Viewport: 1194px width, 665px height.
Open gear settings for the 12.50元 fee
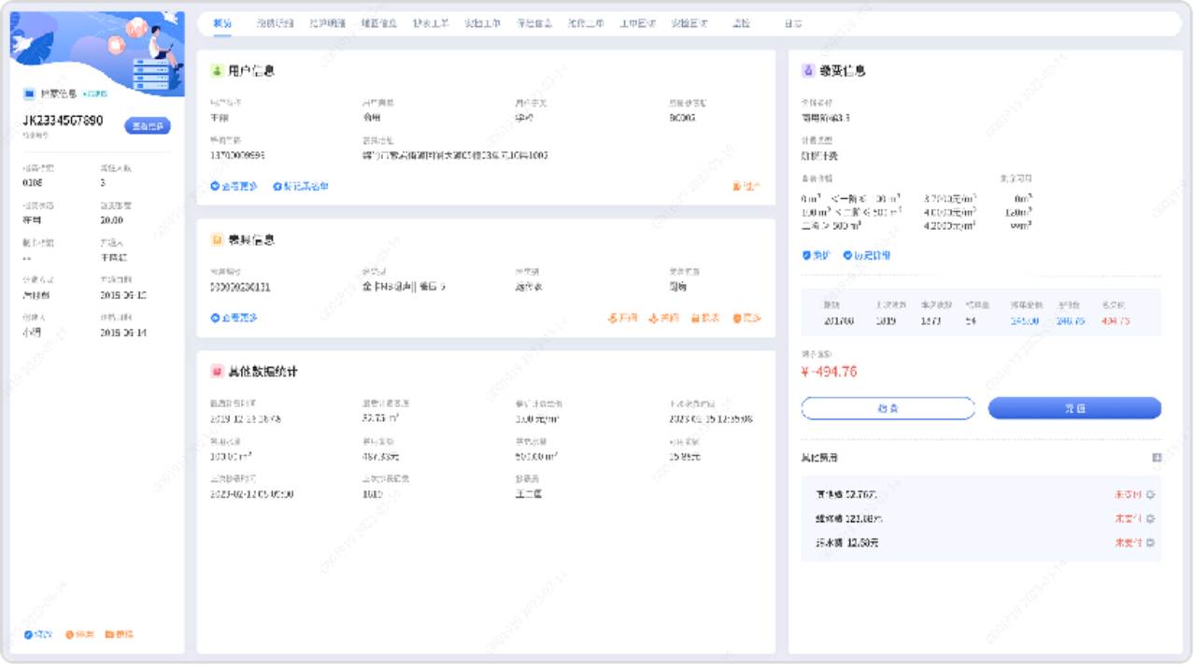[x=1150, y=543]
